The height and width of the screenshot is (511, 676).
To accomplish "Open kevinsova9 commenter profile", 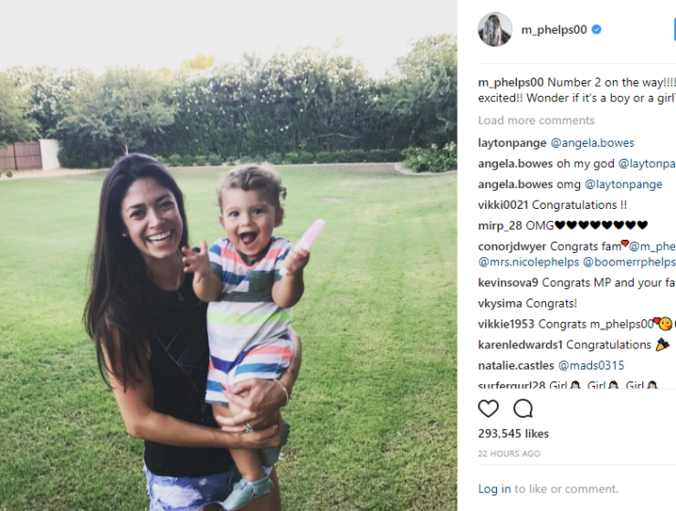I will pos(508,282).
